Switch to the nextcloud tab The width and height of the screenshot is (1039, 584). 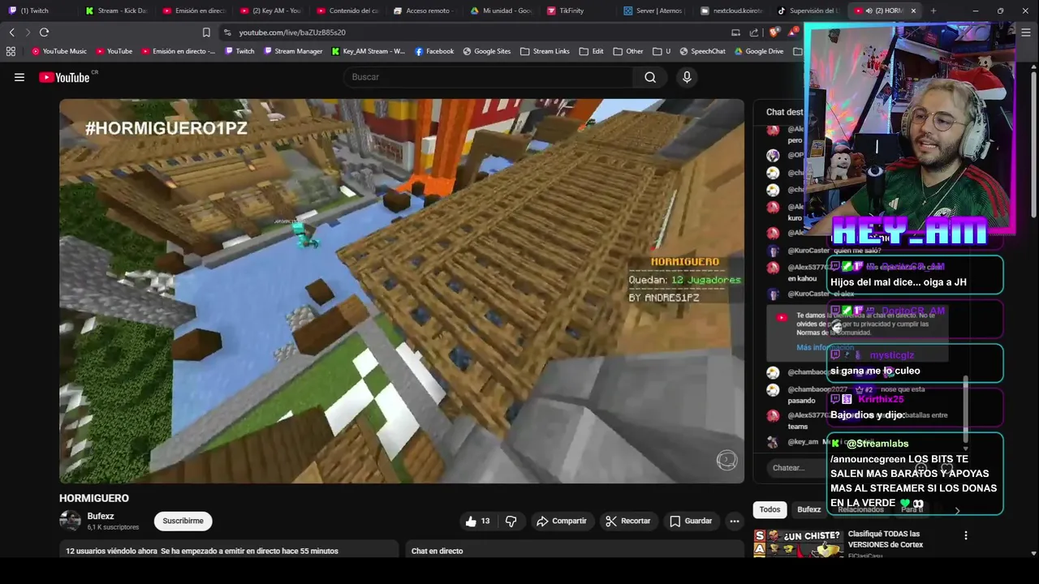tap(730, 11)
